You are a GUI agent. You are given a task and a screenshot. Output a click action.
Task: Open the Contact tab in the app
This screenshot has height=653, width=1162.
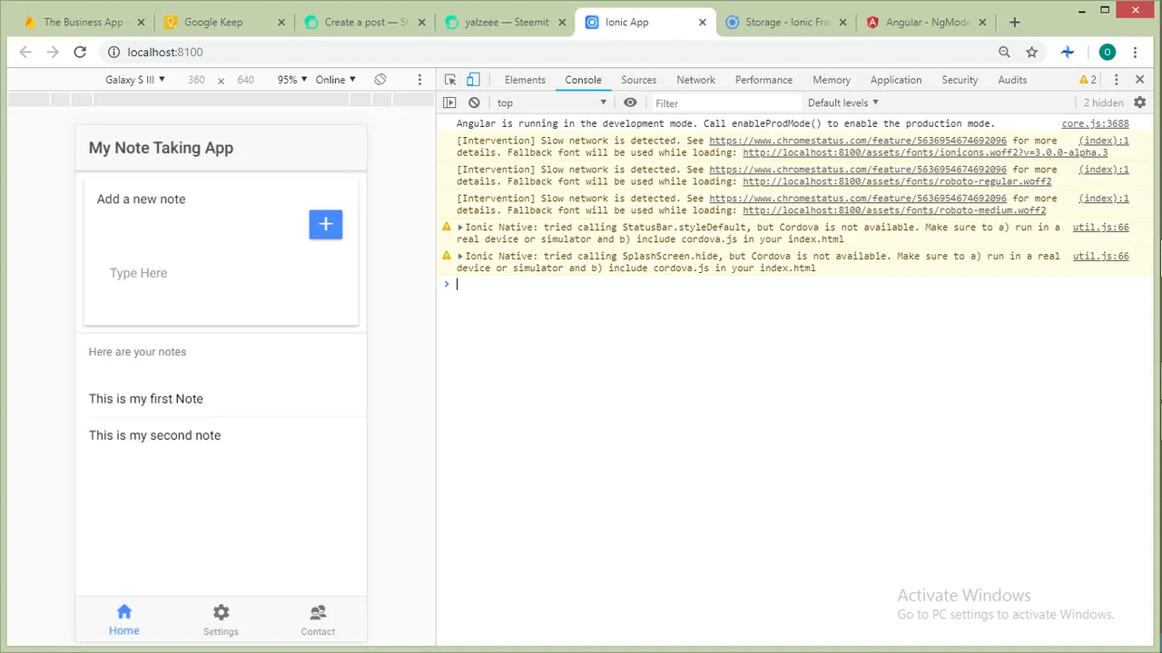[318, 620]
